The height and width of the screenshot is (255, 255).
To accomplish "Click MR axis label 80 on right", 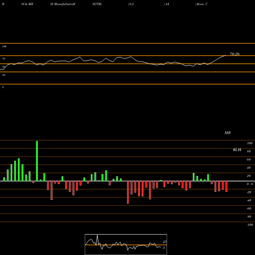I will pos(249,151).
